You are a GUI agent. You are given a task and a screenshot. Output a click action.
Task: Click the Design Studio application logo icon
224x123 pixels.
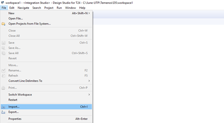(3, 3)
